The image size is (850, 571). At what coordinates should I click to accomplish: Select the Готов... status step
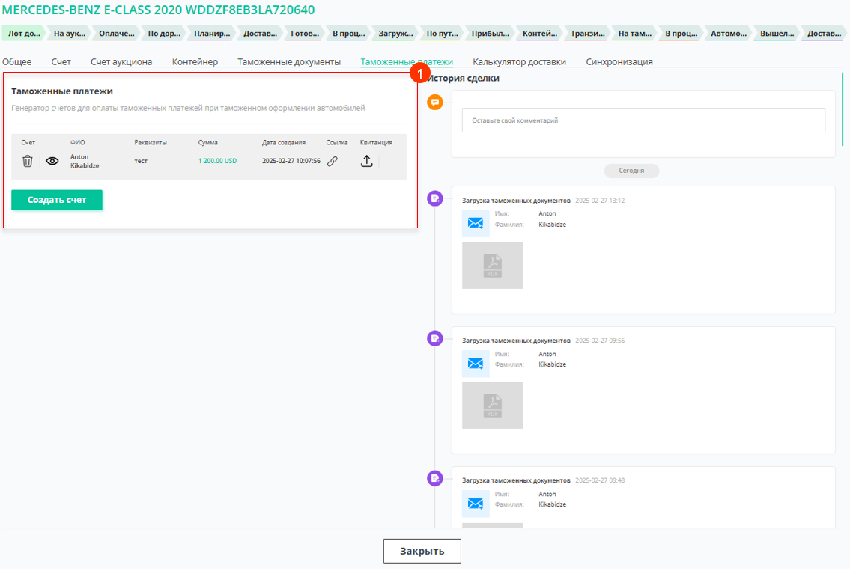click(305, 34)
